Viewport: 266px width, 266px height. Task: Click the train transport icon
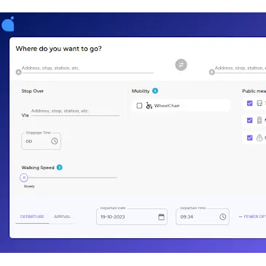[x=259, y=120]
